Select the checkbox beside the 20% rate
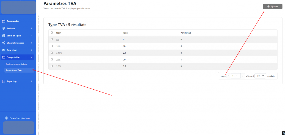 click(x=51, y=59)
